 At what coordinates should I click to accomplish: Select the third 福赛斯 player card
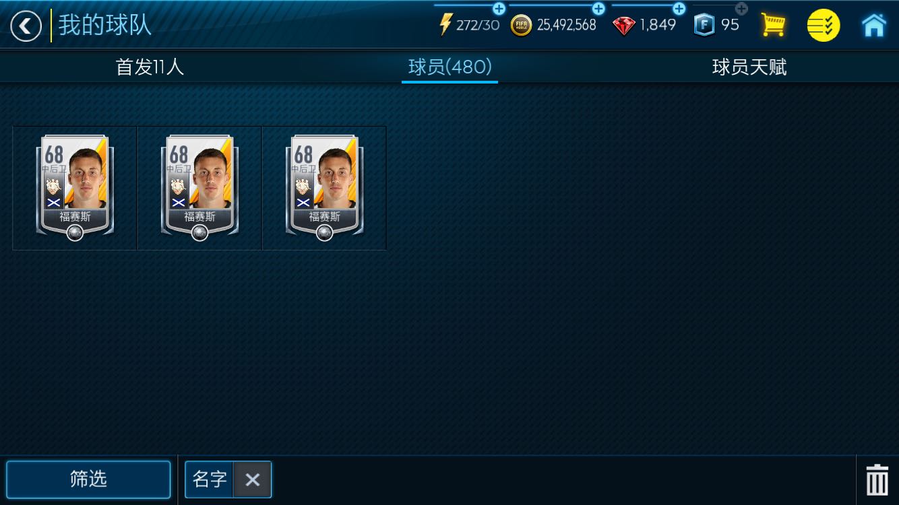(324, 188)
